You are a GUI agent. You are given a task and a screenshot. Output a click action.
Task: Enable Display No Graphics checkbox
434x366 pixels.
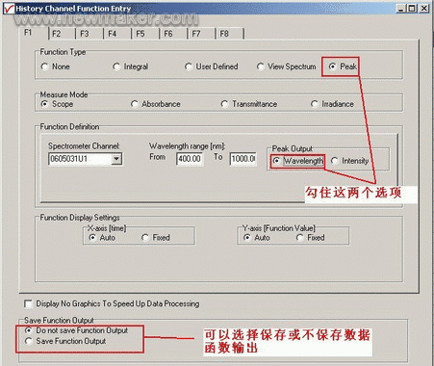pos(28,303)
